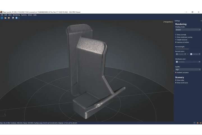Click the highlighted status bar icon with orange dot
This screenshot has height=135, width=202.
tap(195, 123)
